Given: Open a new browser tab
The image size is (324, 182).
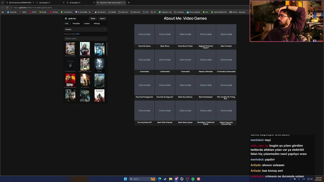Looking at the screenshot, I should [129, 3].
